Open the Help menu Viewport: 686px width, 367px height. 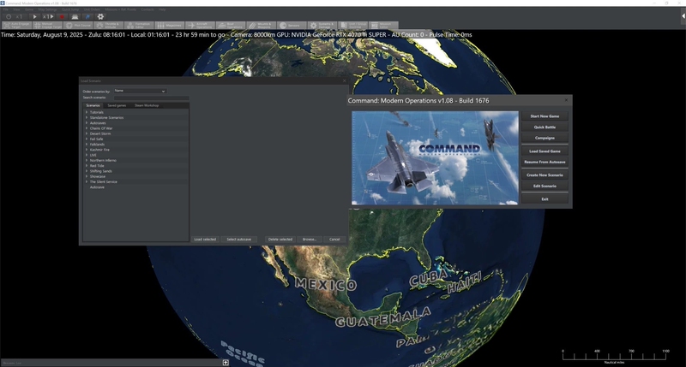click(x=162, y=9)
